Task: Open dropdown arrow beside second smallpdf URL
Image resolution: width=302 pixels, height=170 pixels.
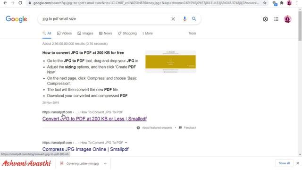Action: [x=126, y=143]
